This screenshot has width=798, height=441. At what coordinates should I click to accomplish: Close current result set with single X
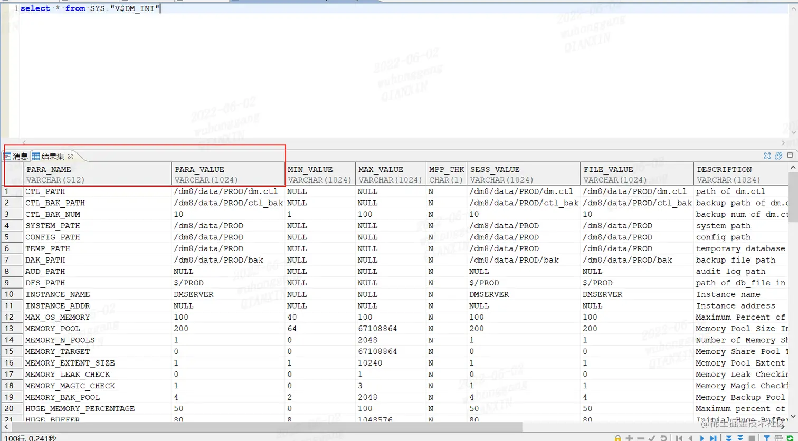[767, 156]
